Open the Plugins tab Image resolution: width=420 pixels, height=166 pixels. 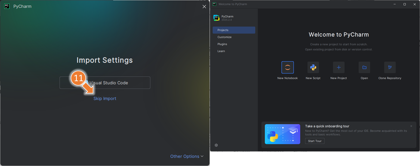click(x=234, y=44)
